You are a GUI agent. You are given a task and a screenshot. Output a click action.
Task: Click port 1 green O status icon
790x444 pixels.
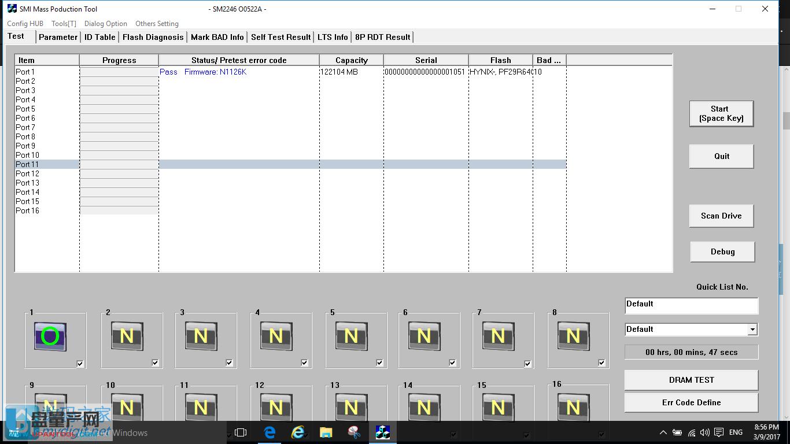pyautogui.click(x=50, y=336)
